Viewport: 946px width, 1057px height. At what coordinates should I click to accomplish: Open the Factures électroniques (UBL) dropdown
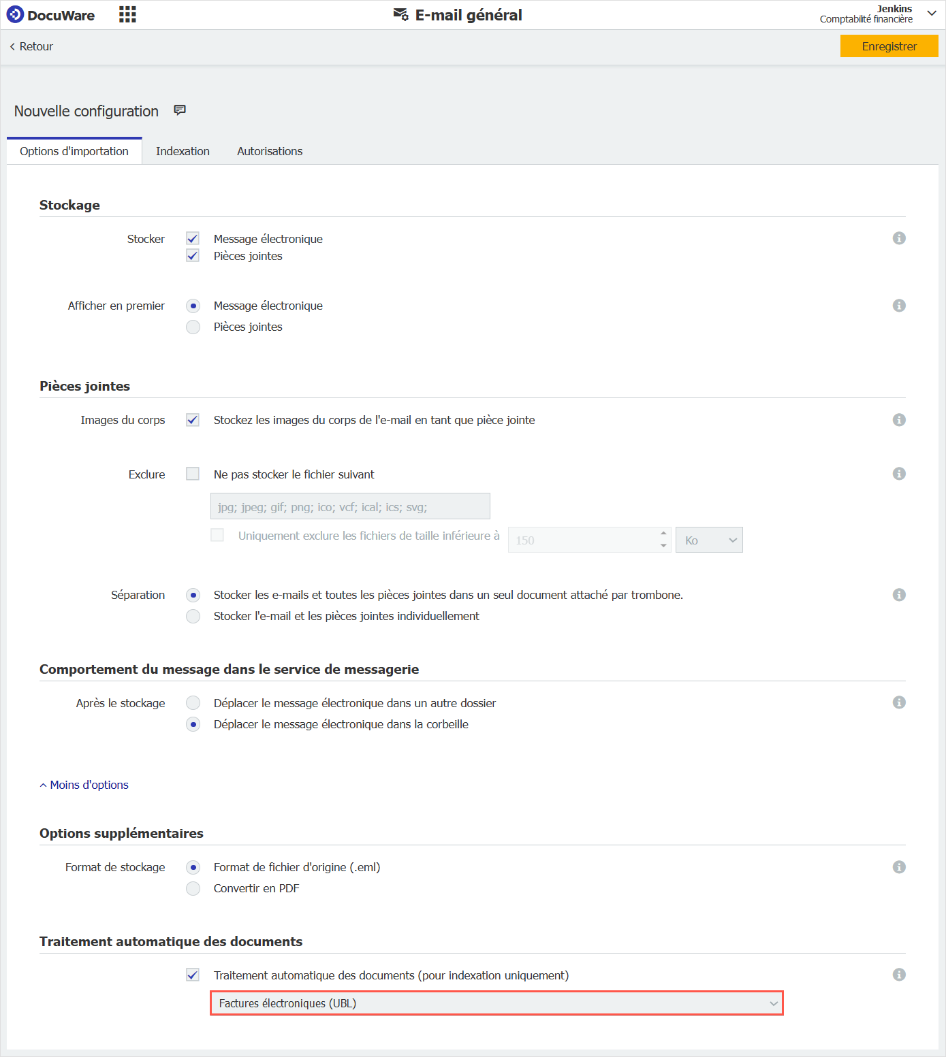[496, 1003]
